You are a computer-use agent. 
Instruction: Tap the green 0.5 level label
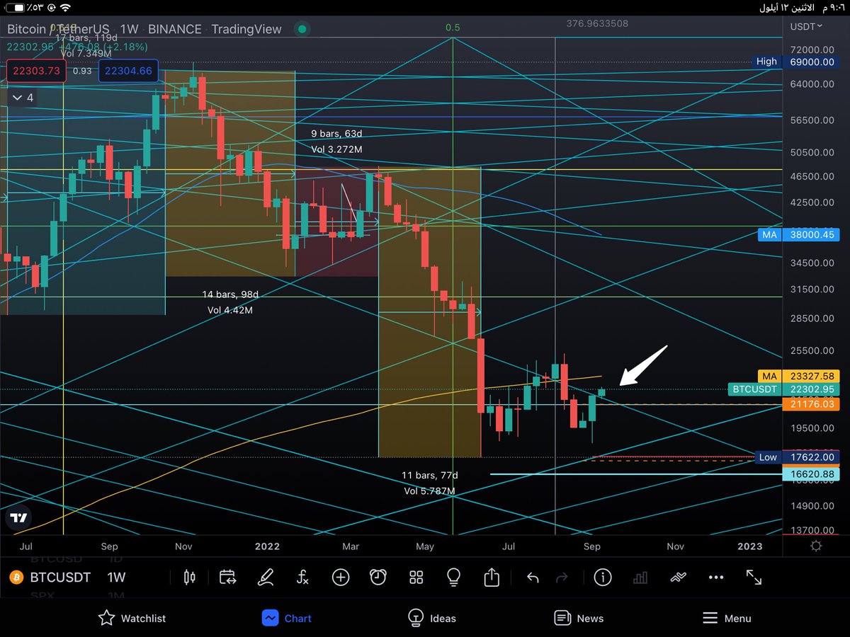point(453,27)
